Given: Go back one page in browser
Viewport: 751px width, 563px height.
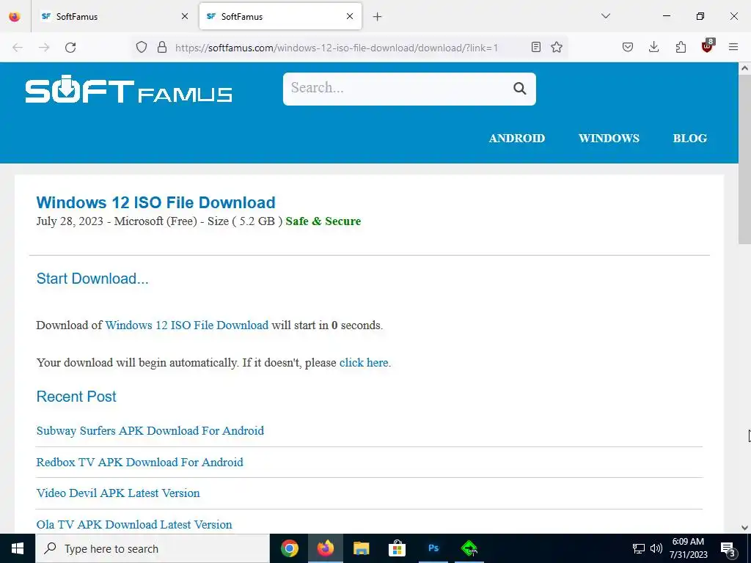Looking at the screenshot, I should 18,48.
